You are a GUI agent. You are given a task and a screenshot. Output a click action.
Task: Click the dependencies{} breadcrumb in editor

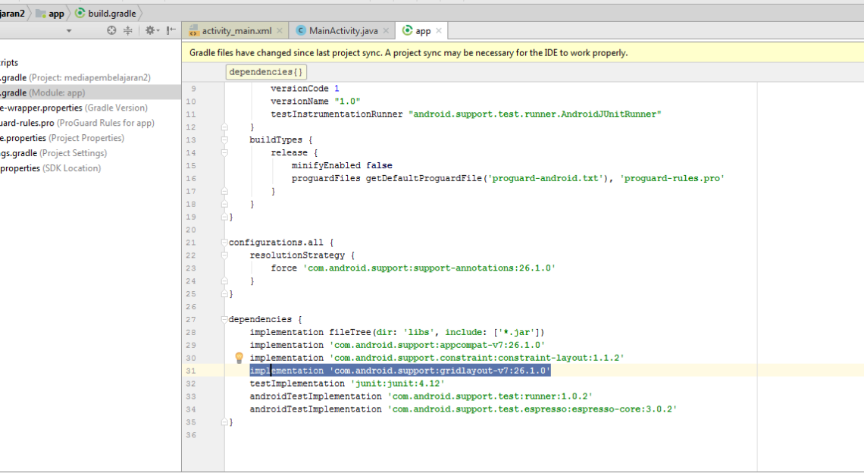click(266, 71)
